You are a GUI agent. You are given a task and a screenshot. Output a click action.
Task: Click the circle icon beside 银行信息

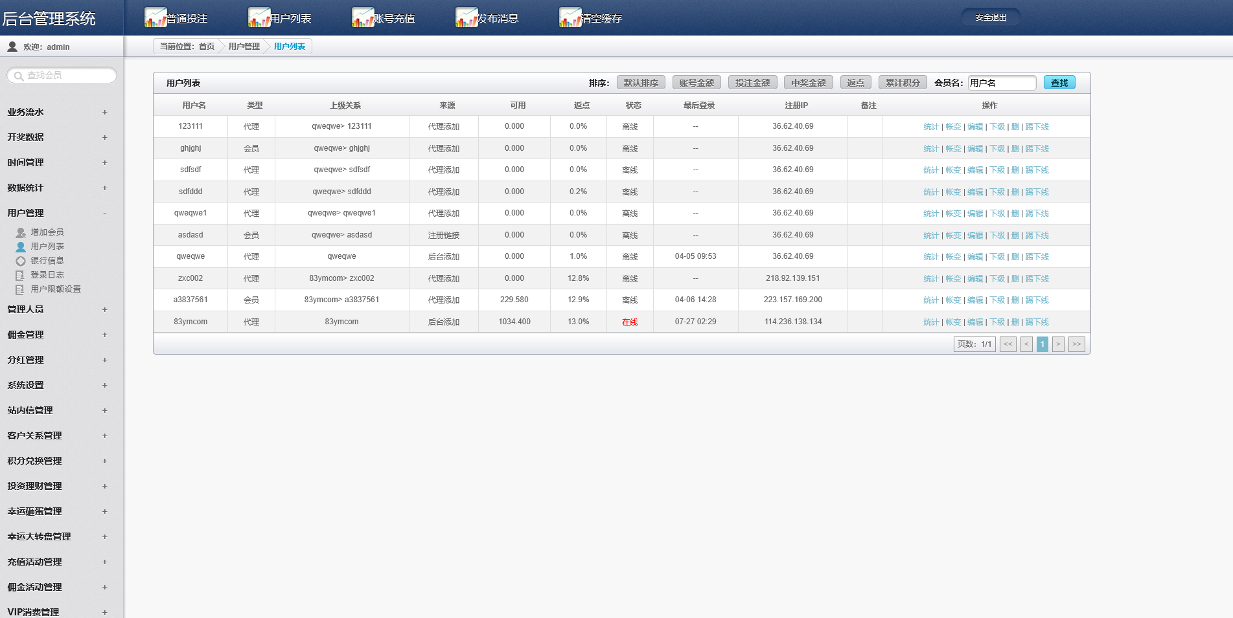21,261
